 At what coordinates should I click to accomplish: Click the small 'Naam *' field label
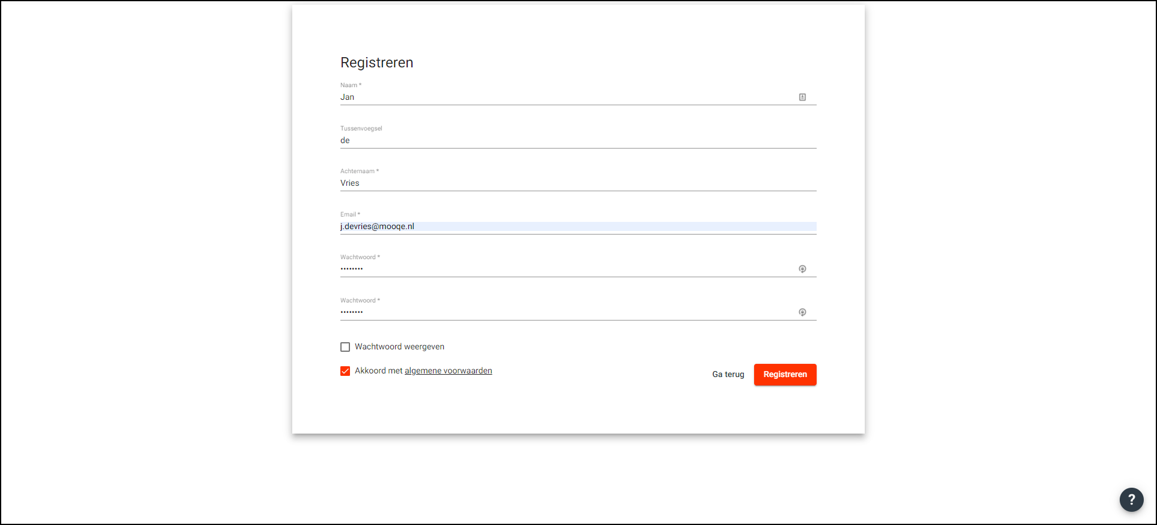pos(351,85)
